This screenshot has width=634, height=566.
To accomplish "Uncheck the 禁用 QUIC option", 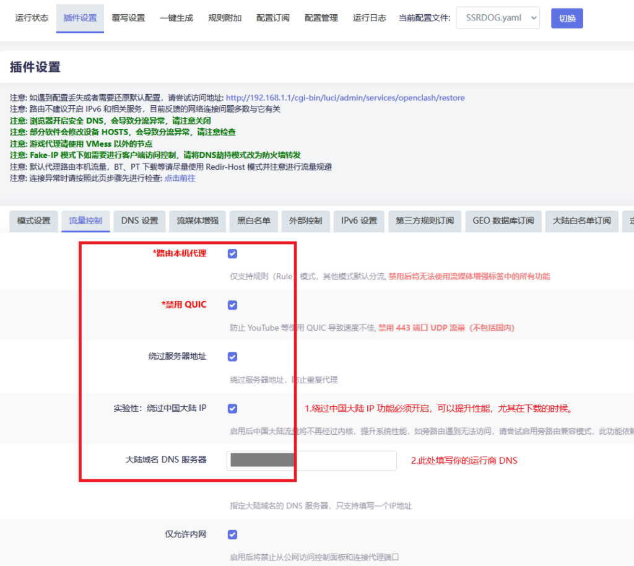I will coord(233,305).
